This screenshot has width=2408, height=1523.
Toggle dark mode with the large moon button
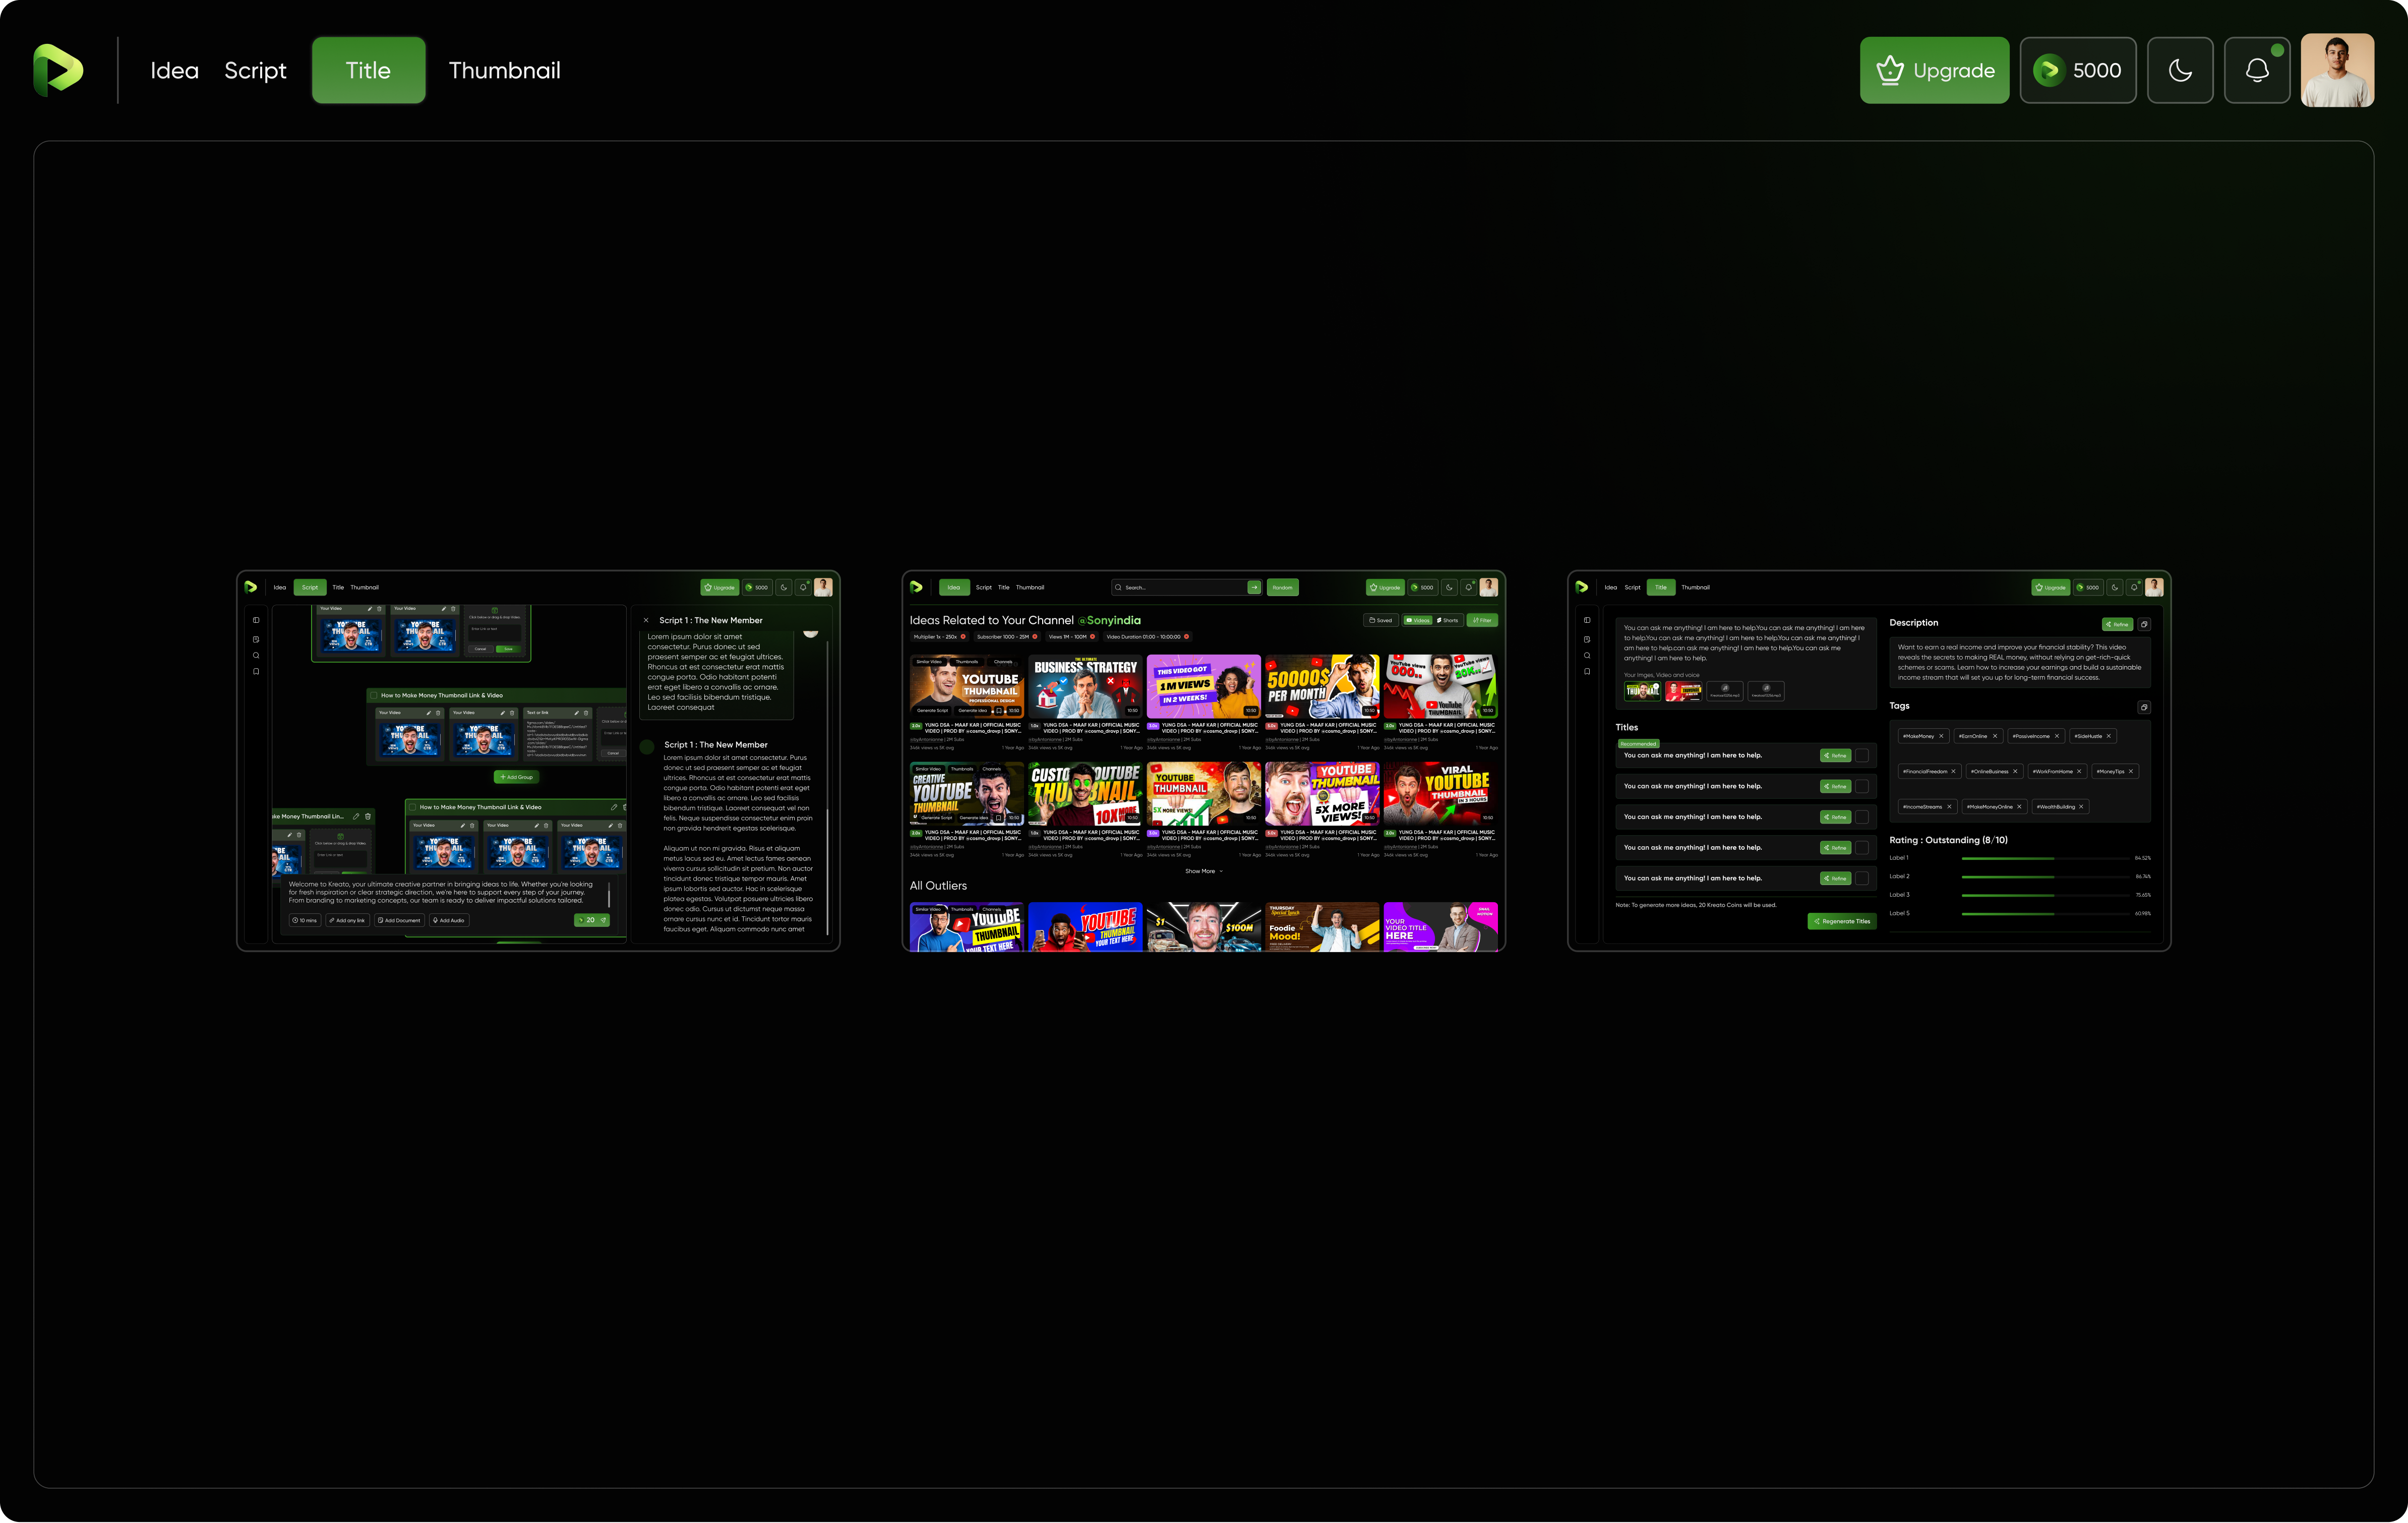2180,70
